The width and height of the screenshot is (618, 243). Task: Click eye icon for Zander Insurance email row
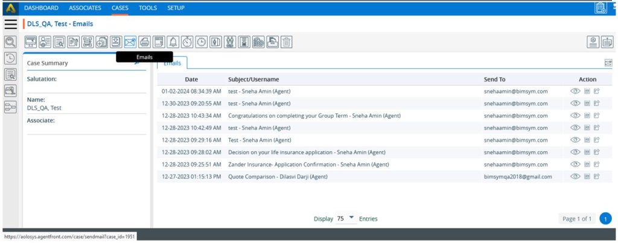(x=575, y=165)
